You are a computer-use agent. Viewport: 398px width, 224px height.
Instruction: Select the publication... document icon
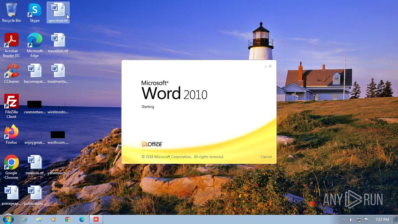tap(35, 195)
